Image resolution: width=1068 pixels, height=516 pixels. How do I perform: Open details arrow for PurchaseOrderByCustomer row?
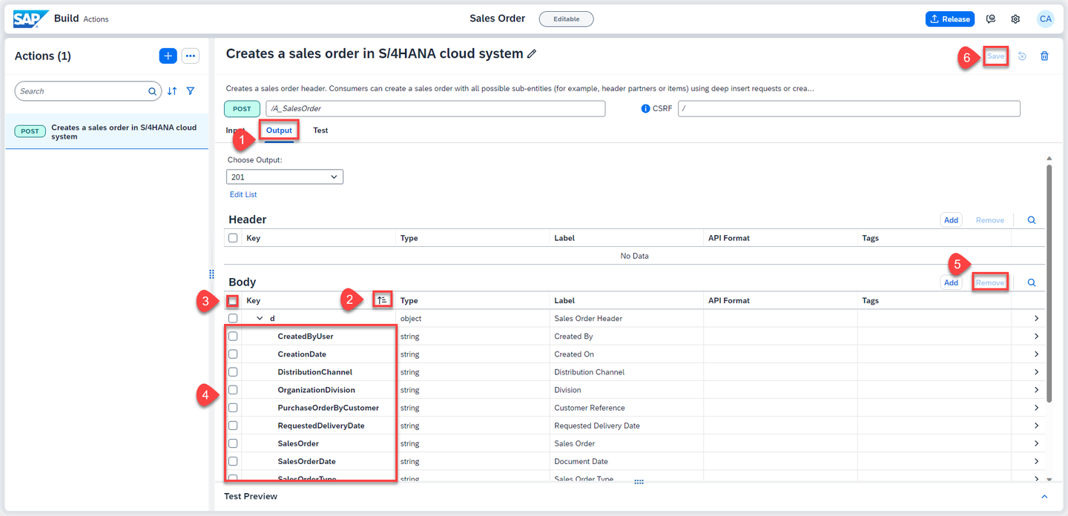coord(1036,408)
